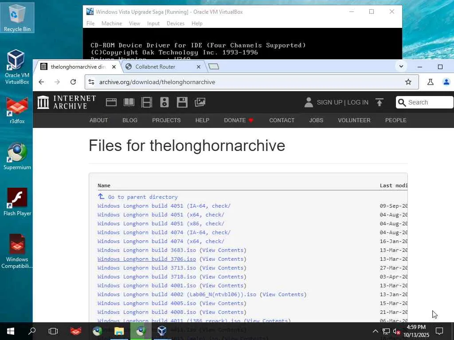Launch Oracle VM VirtualBox desktop shortcut
The image size is (454, 340).
(17, 67)
